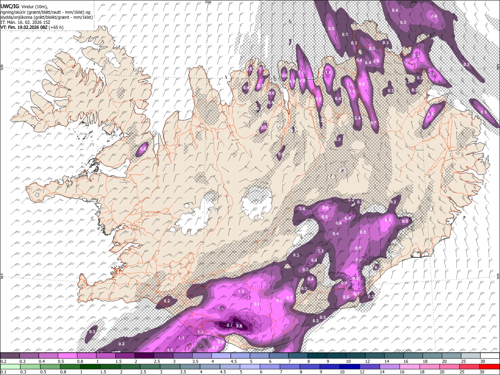The image size is (500, 375).
Task: Click the 'UWC/IG: Vindur (10m)' title text
Action: [x=24, y=6]
